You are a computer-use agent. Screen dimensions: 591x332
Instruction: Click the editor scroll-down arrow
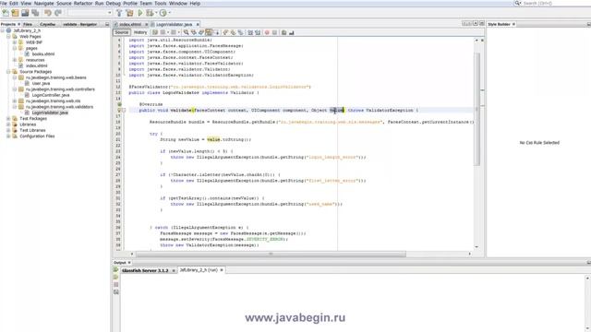pos(476,247)
